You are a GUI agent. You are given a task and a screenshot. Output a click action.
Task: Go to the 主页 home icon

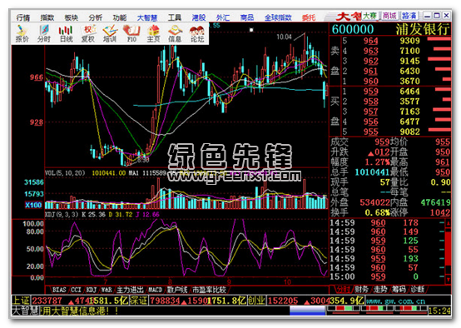(153, 33)
